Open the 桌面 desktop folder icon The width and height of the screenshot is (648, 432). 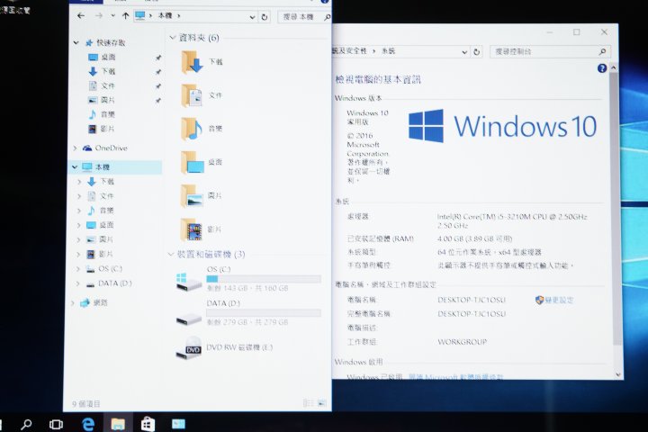[193, 162]
